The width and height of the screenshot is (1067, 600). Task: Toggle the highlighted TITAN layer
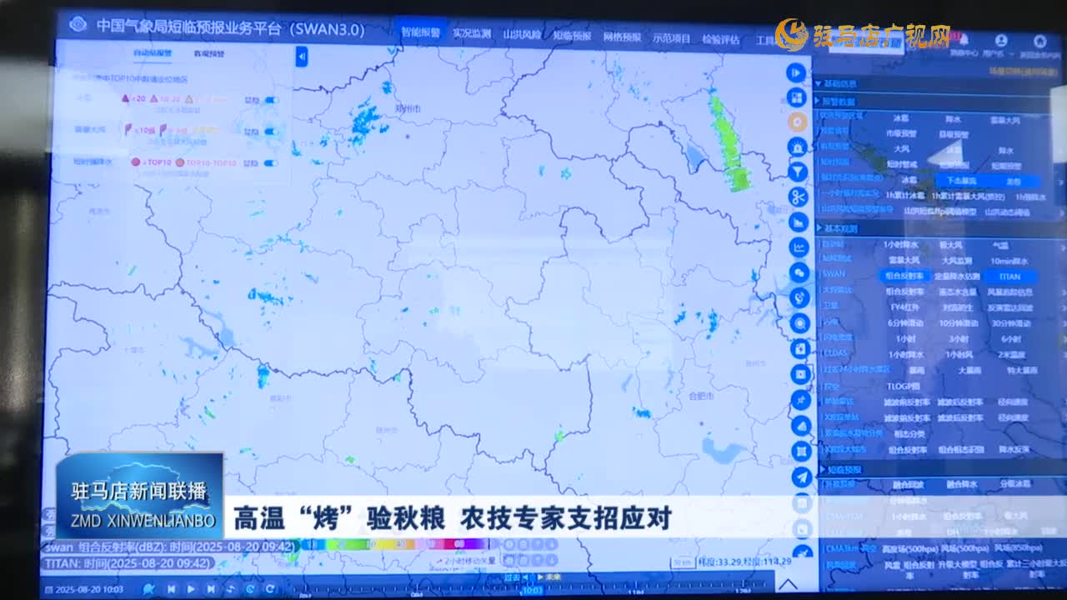click(x=1010, y=277)
